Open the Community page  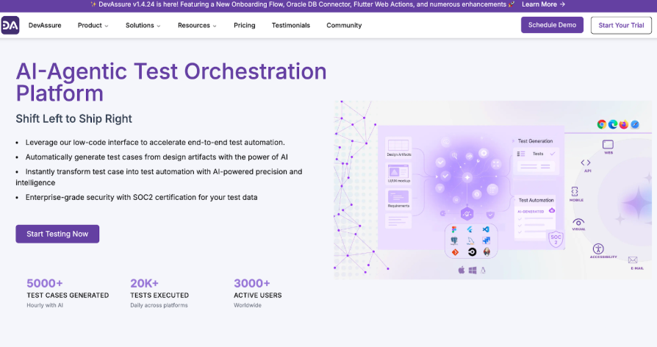pyautogui.click(x=344, y=25)
